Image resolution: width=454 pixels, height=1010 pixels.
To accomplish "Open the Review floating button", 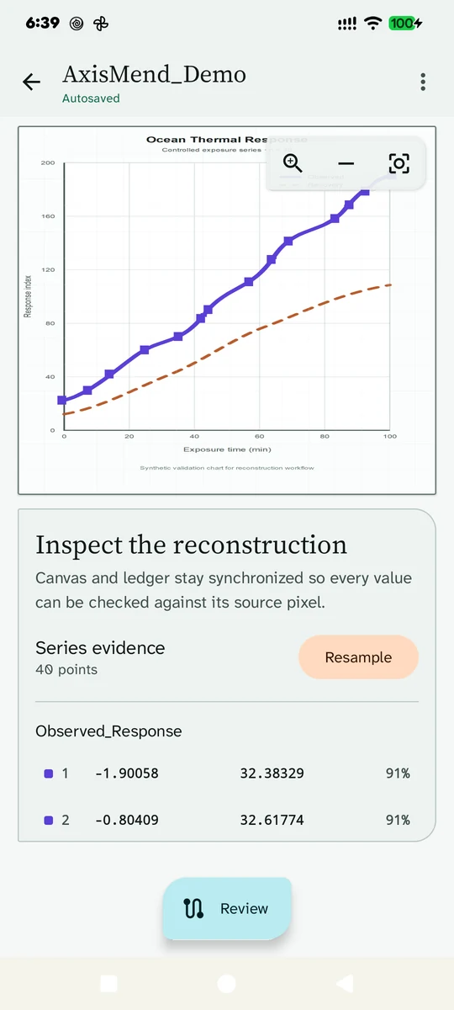I will [227, 908].
